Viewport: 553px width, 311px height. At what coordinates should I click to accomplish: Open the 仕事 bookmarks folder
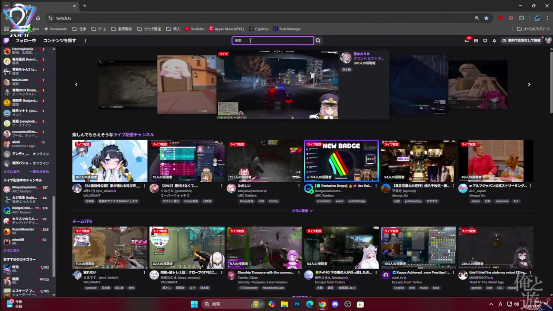[x=79, y=29]
